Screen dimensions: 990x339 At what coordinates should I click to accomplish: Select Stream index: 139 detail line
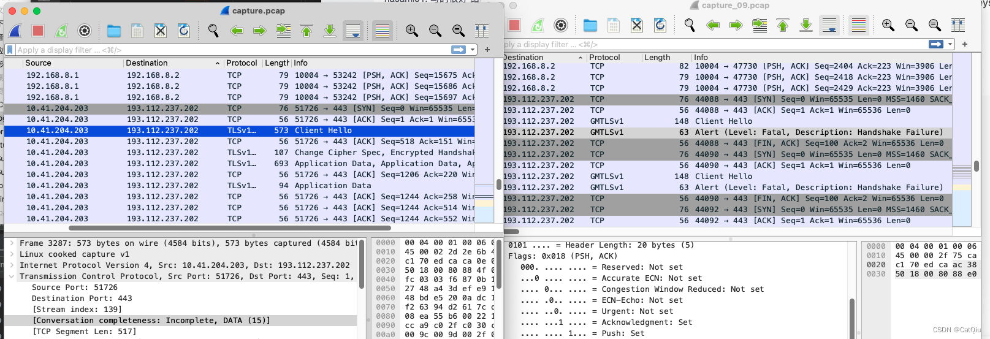tap(77, 310)
